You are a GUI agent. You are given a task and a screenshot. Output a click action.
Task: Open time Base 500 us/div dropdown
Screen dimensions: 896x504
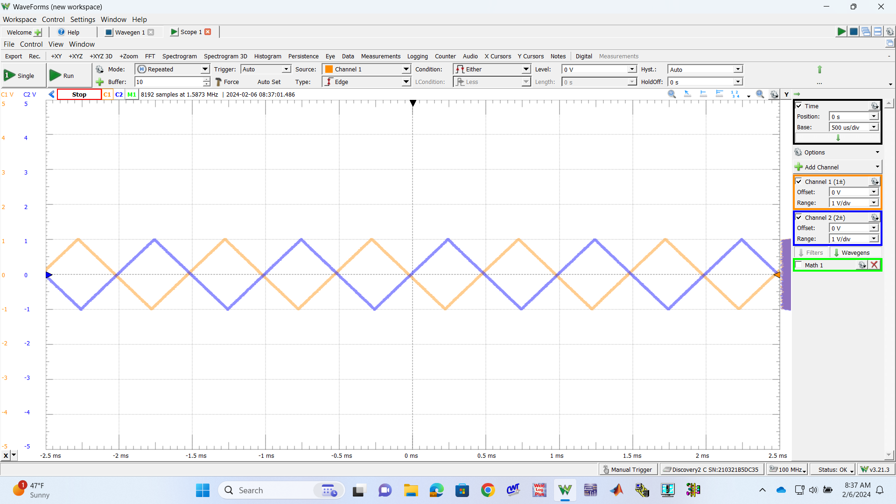[x=874, y=127]
